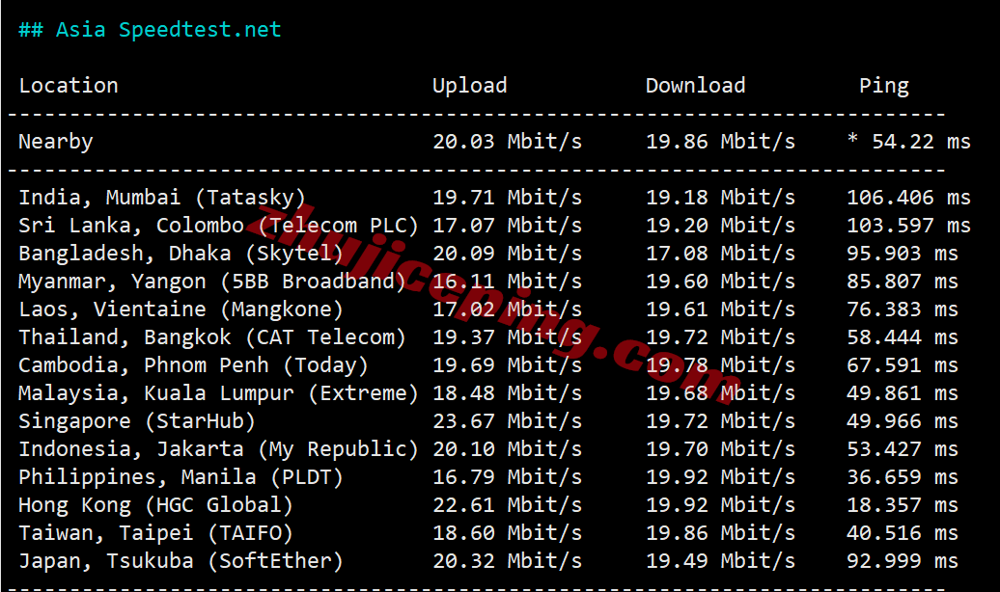This screenshot has height=592, width=1000.
Task: Click 'Taiwan, Taipei (TAIFO)' location
Action: [155, 534]
